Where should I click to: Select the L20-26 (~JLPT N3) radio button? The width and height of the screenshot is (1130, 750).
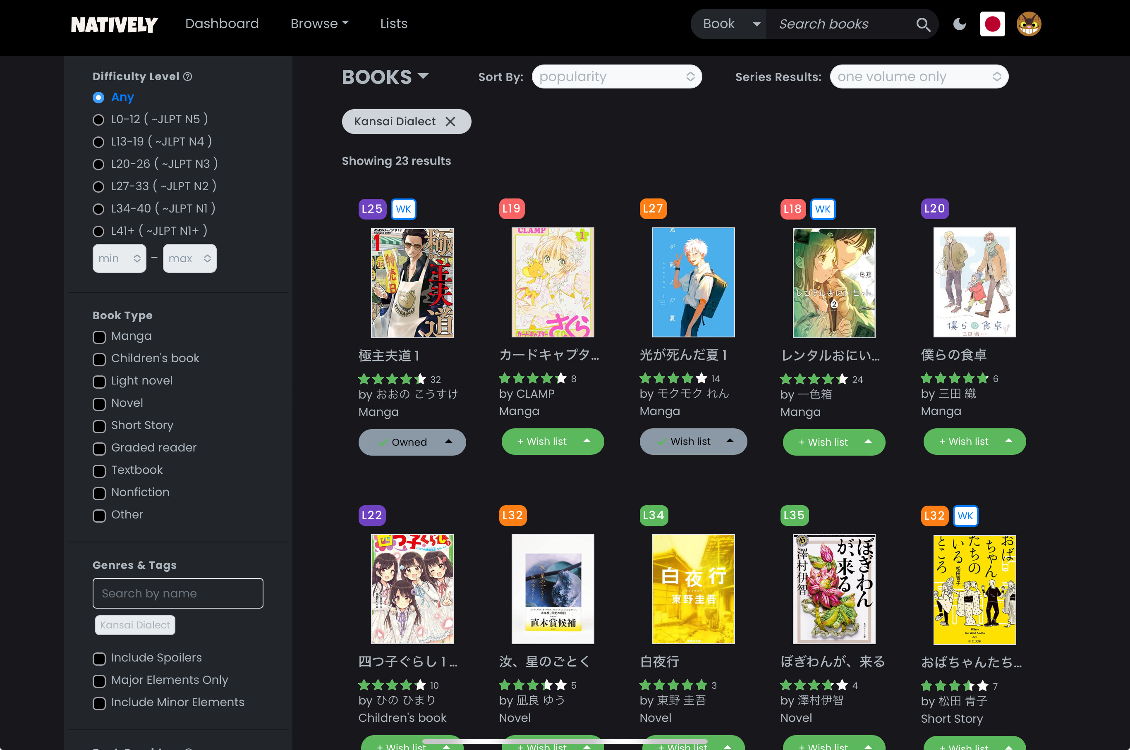pos(98,165)
